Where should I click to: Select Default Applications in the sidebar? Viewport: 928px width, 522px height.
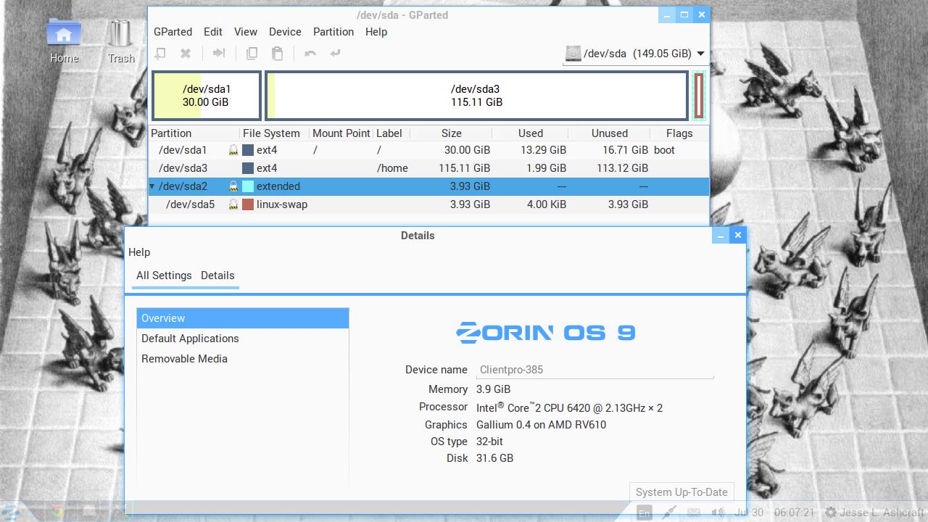click(x=190, y=339)
